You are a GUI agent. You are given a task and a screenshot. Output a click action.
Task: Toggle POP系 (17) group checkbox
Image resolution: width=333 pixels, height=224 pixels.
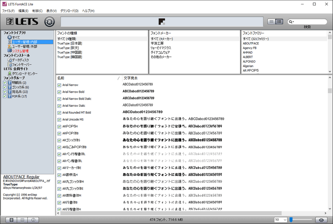click(5, 96)
